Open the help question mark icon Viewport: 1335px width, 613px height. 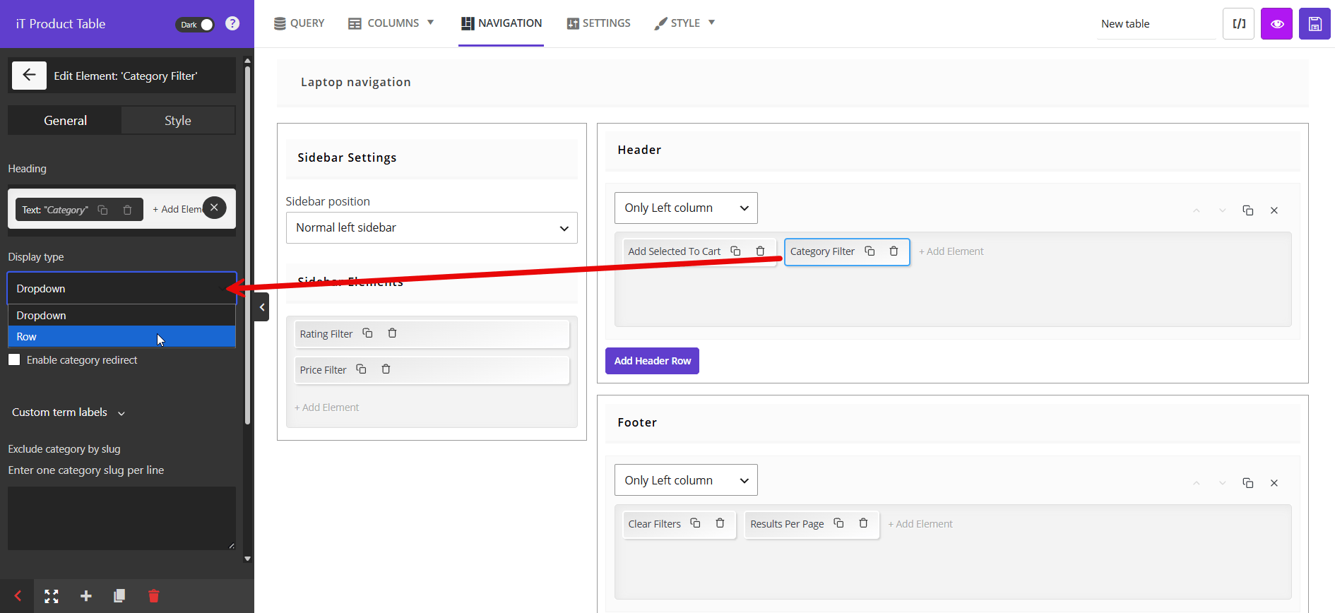[x=232, y=23]
